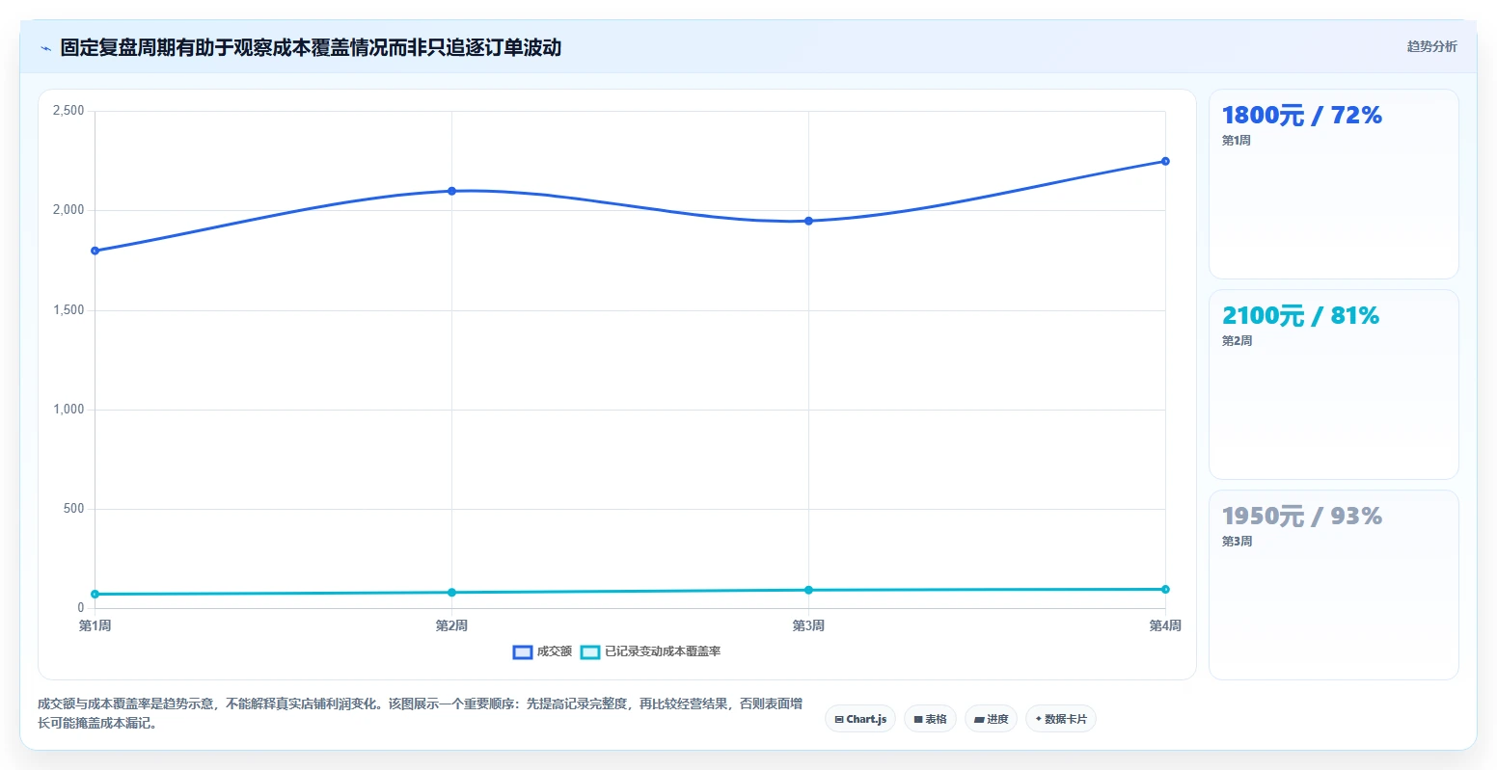Image resolution: width=1497 pixels, height=770 pixels.
Task: Select the 进度 tag
Action: tap(991, 719)
